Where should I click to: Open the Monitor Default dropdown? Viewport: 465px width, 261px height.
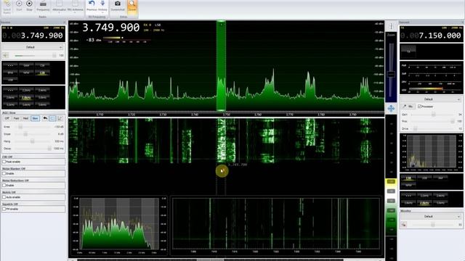click(431, 217)
